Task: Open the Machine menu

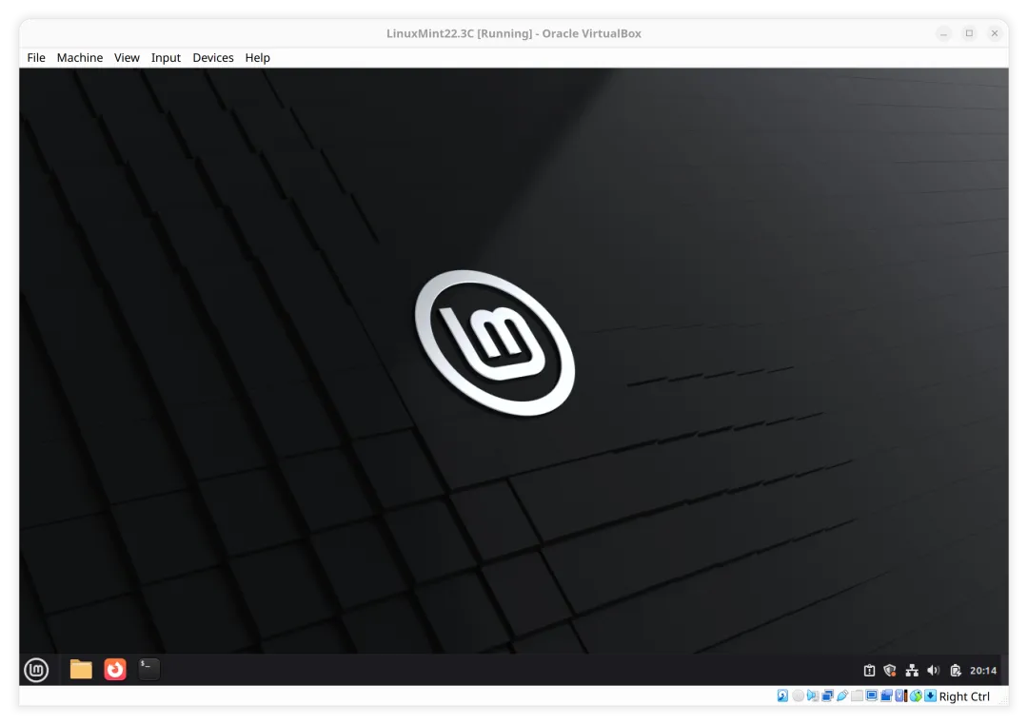Action: point(79,58)
